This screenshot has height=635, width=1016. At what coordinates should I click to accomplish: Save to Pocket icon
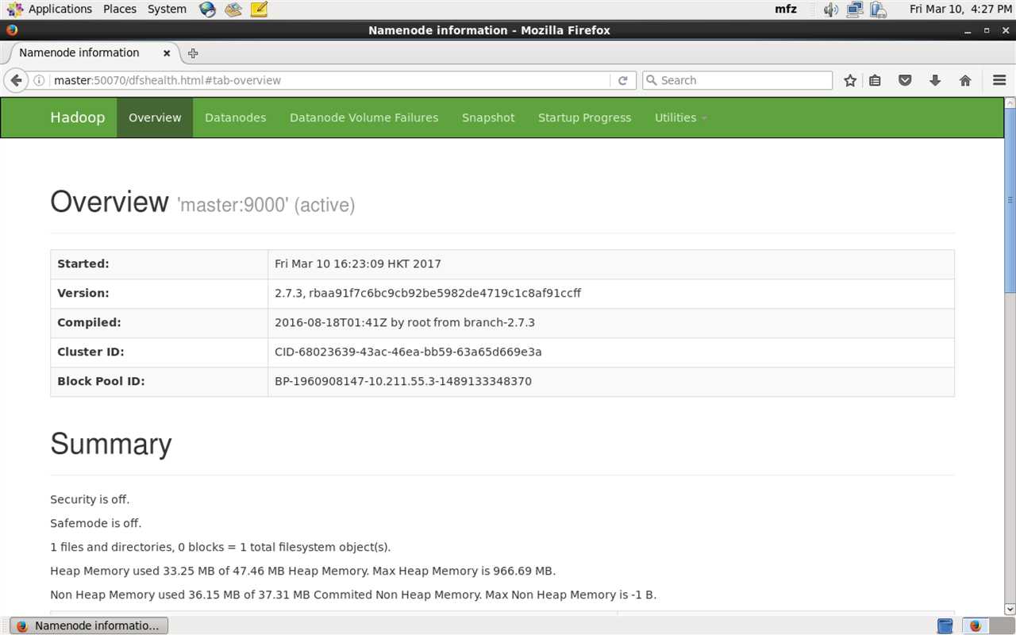click(x=905, y=80)
